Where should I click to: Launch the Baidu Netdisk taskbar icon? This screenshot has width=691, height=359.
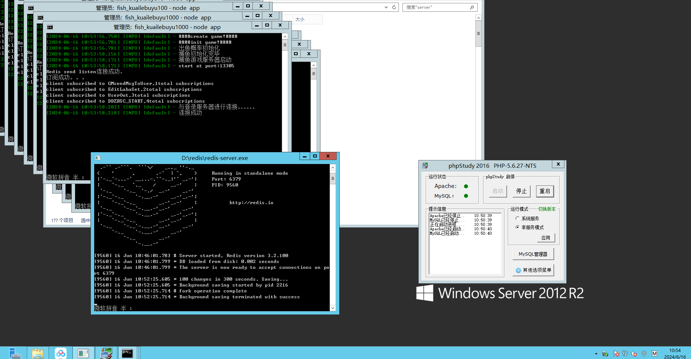[61, 353]
